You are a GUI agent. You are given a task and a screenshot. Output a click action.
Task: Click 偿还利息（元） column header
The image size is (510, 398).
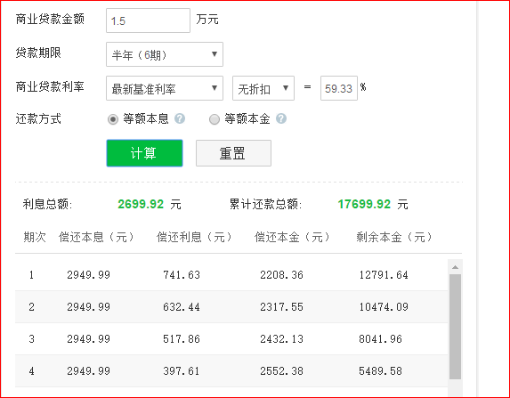pos(194,237)
